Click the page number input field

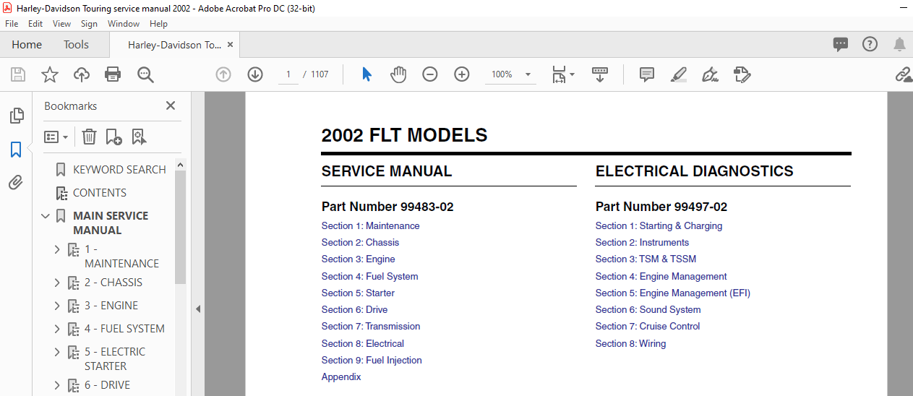tap(288, 74)
